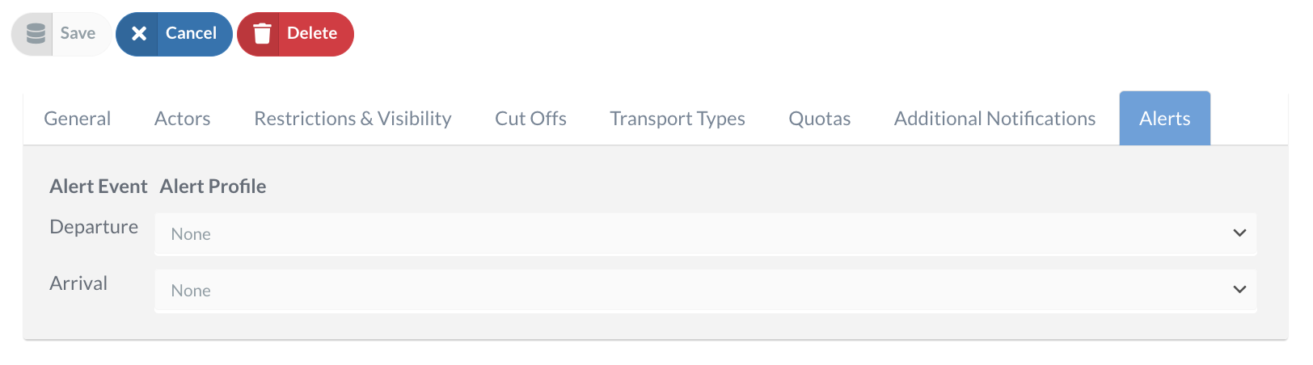Switch to the Quotas tab
The width and height of the screenshot is (1313, 365).
point(819,119)
